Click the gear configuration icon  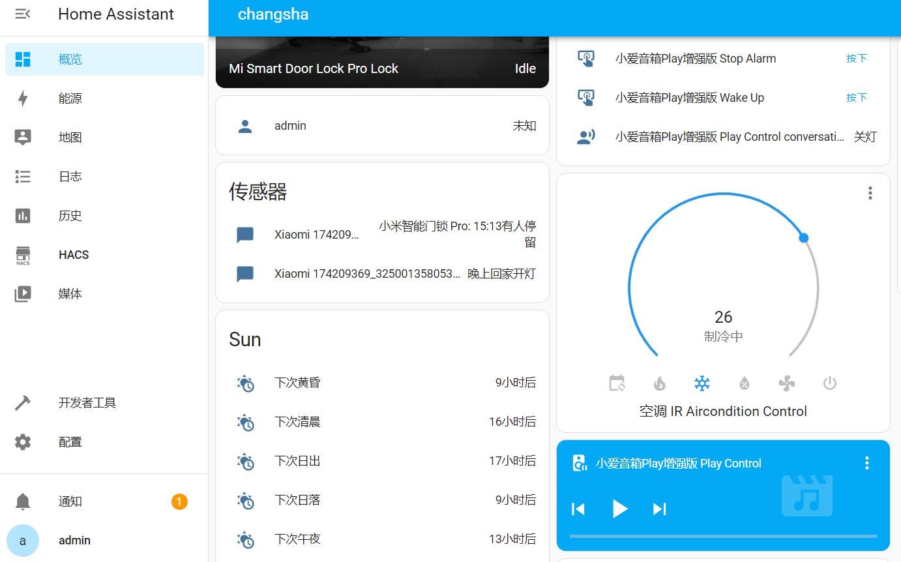(23, 442)
